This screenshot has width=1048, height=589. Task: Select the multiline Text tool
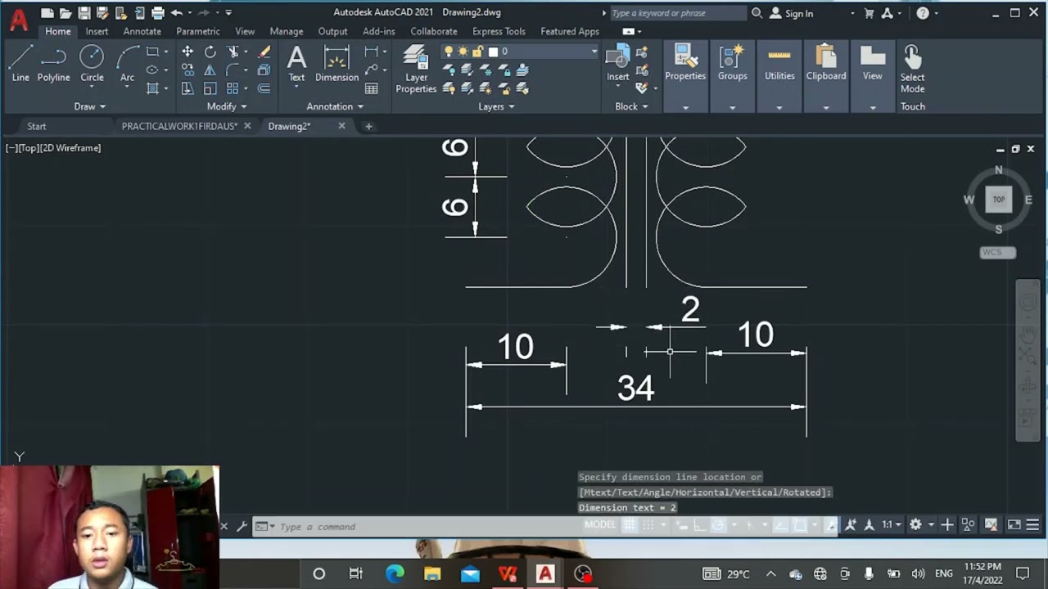pyautogui.click(x=296, y=64)
